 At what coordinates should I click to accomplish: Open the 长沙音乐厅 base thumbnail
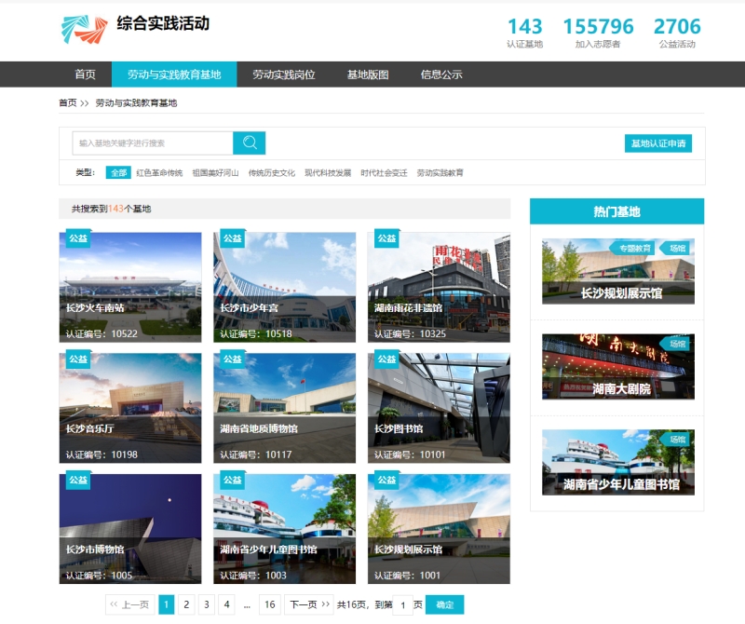(130, 407)
